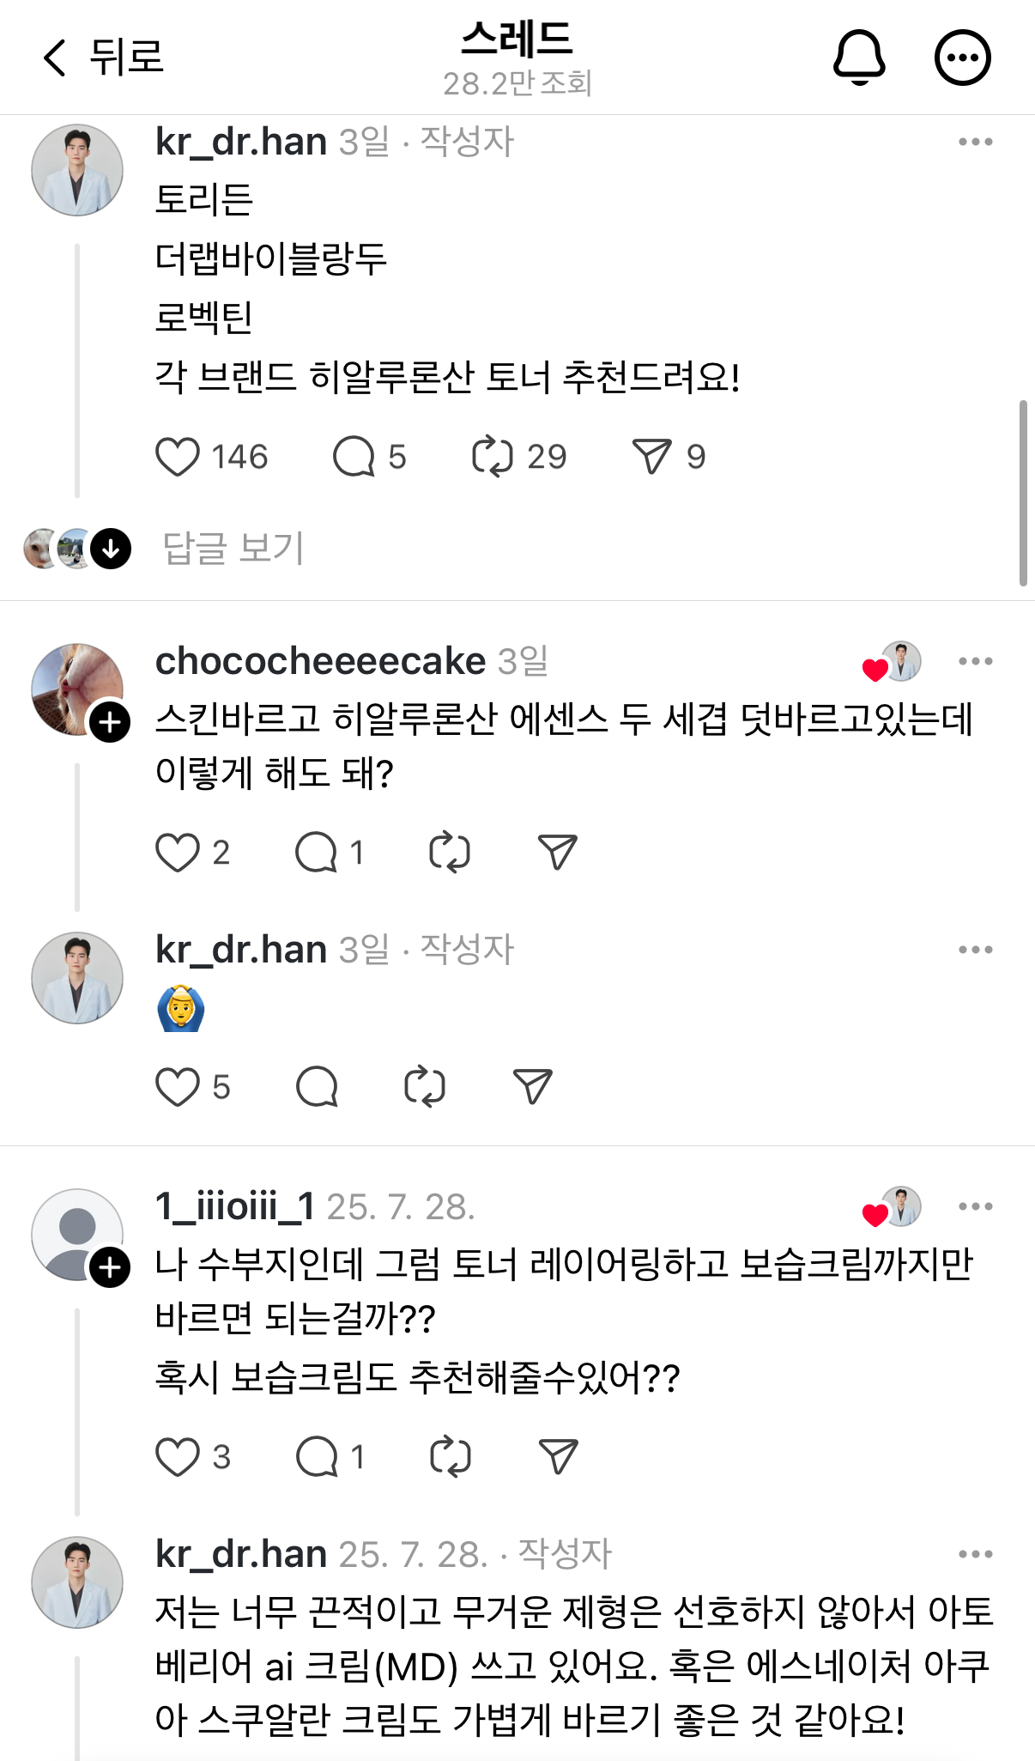
Task: Repost kr_dr.han's emoji reply
Action: click(425, 1087)
